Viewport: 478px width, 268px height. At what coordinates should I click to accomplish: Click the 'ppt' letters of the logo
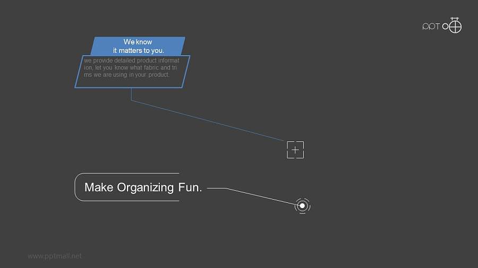431,26
